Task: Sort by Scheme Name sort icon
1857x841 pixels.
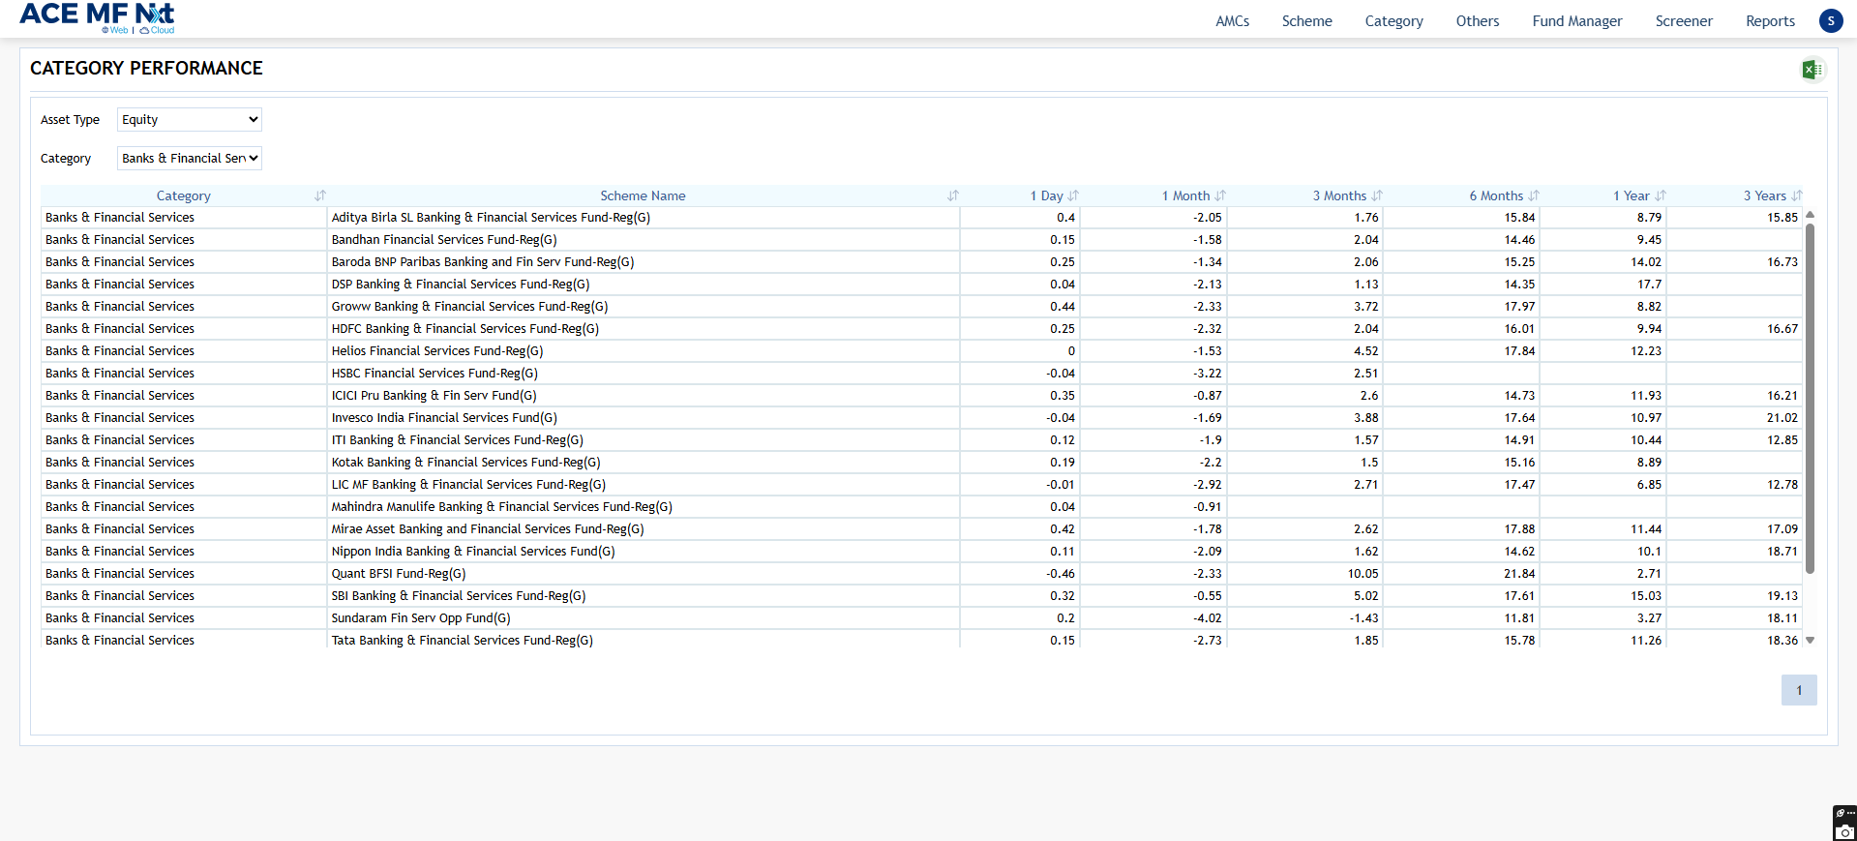Action: (x=953, y=195)
